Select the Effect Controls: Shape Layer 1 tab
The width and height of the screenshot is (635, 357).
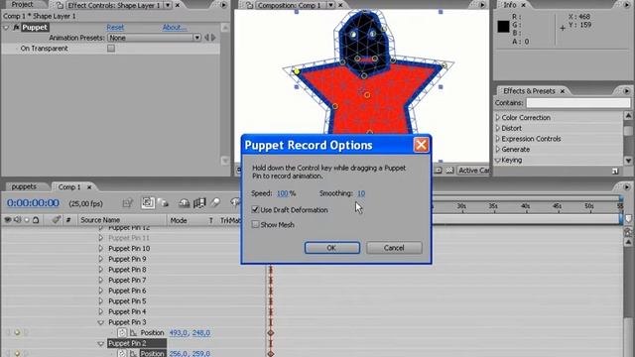pyautogui.click(x=114, y=5)
